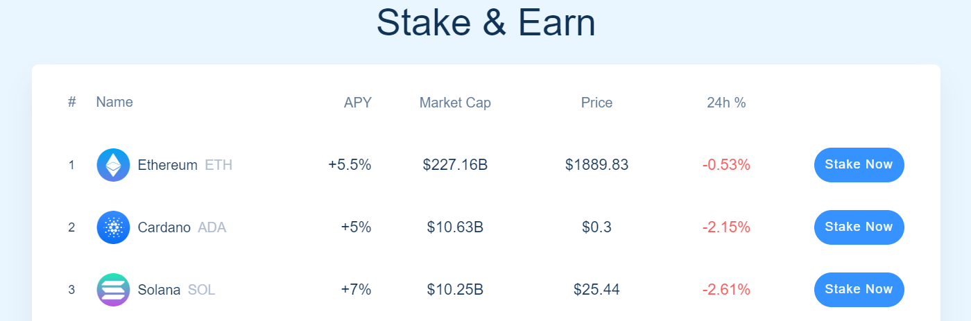Open the Cardano coin name link

(x=164, y=227)
